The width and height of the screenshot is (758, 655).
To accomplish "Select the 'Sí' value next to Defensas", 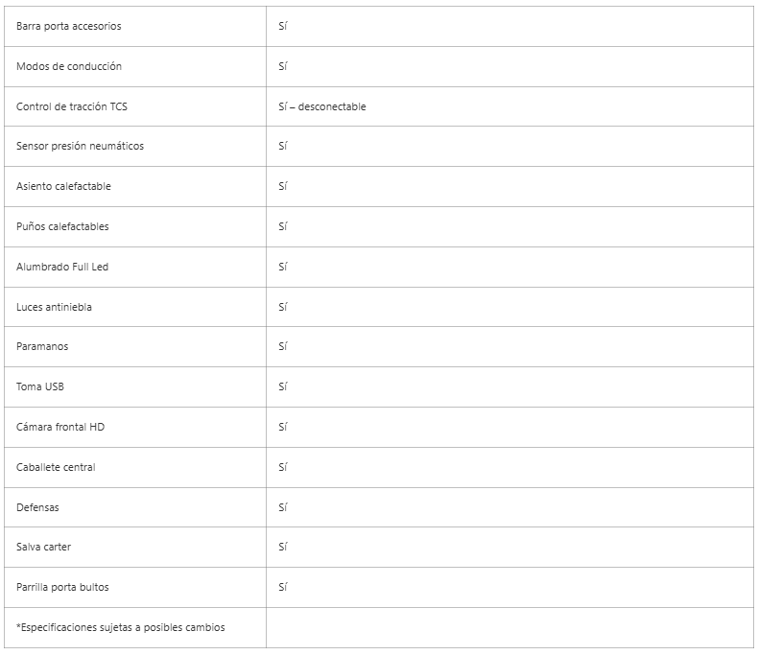I will coord(283,507).
